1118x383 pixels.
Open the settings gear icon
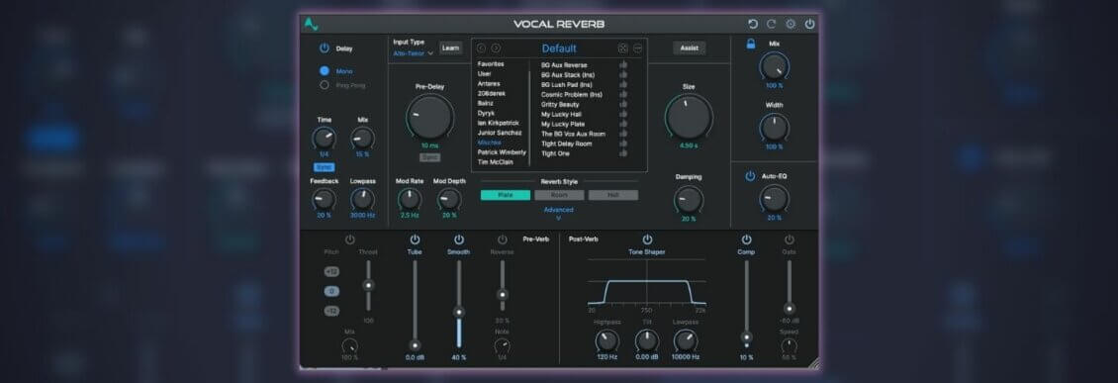(x=791, y=25)
